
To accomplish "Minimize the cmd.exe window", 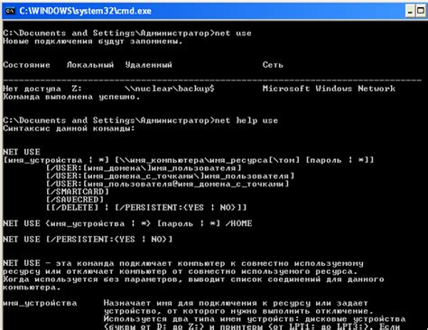I will point(410,12).
